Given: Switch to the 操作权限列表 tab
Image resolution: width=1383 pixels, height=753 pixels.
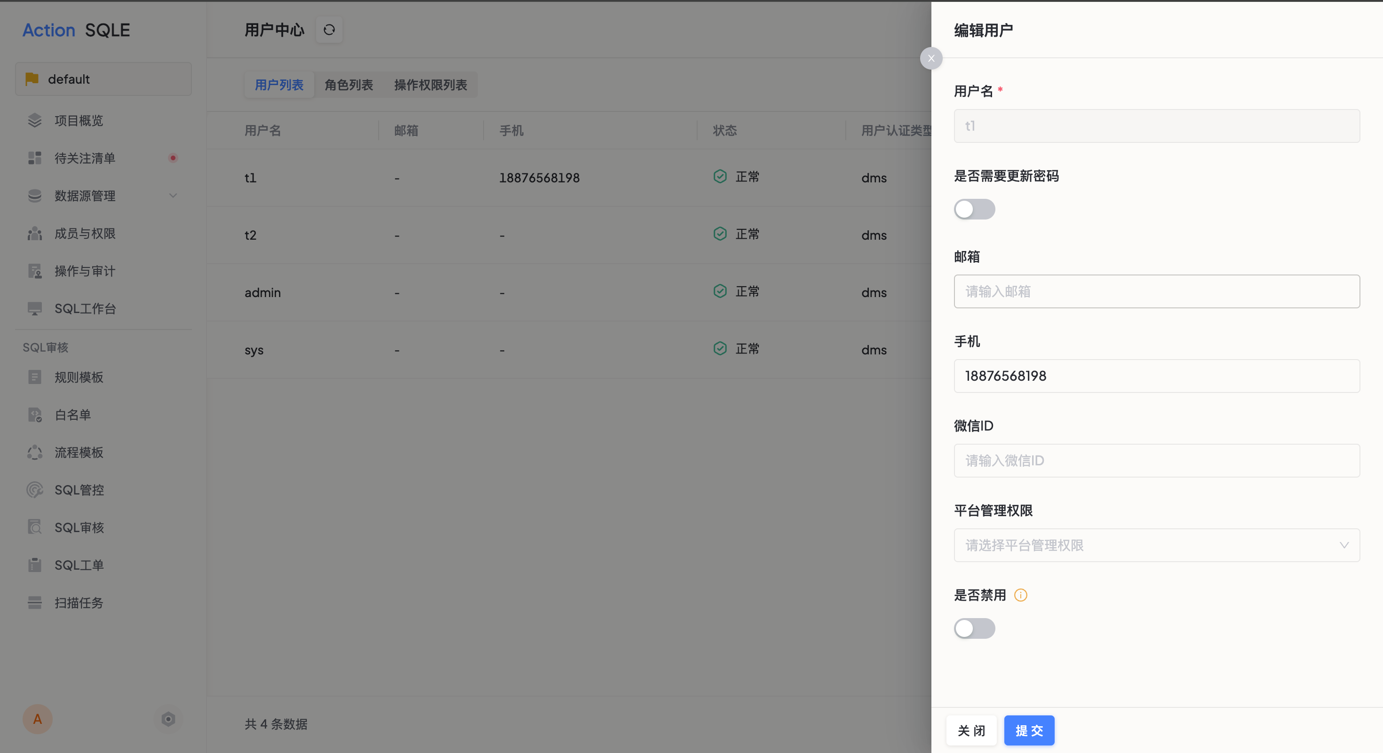Looking at the screenshot, I should pyautogui.click(x=430, y=85).
